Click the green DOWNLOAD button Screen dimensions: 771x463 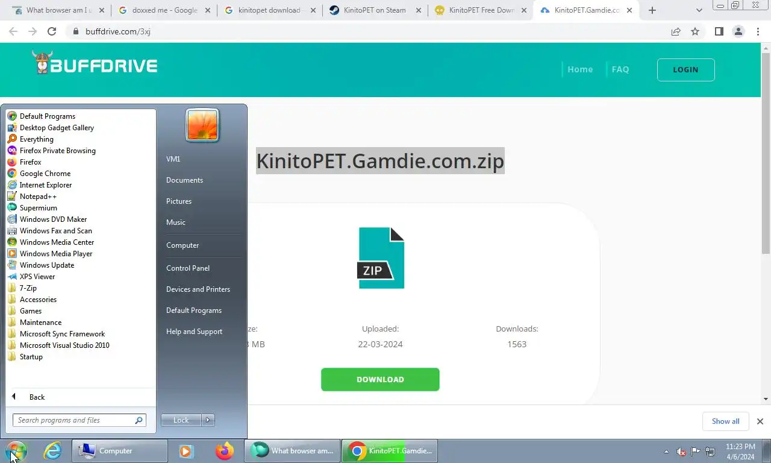pyautogui.click(x=380, y=379)
